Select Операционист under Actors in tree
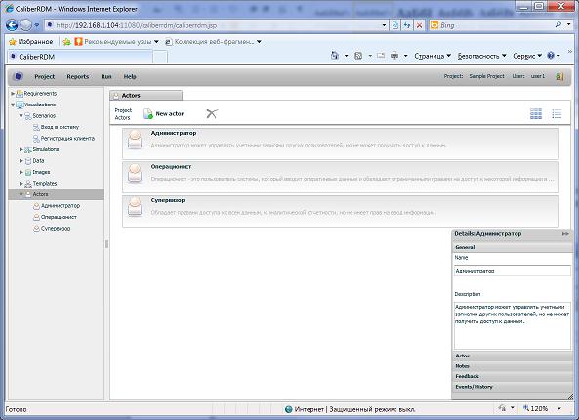 [x=59, y=217]
